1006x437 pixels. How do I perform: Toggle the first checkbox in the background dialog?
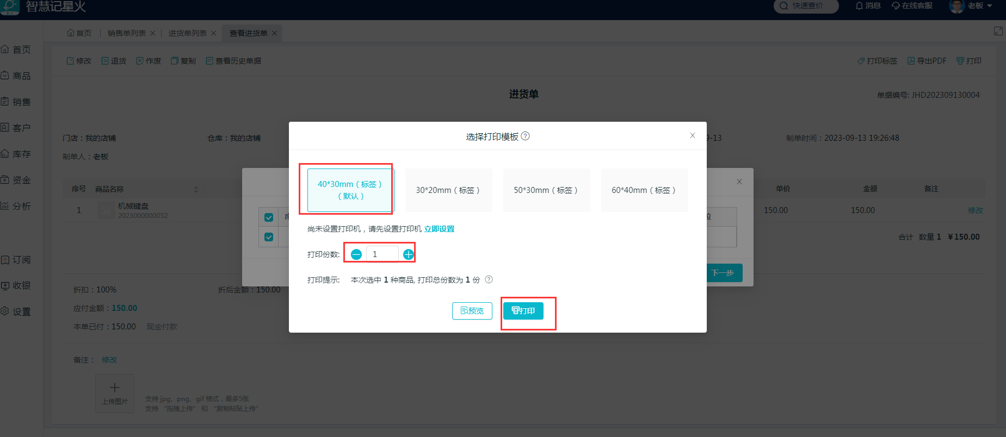click(268, 217)
